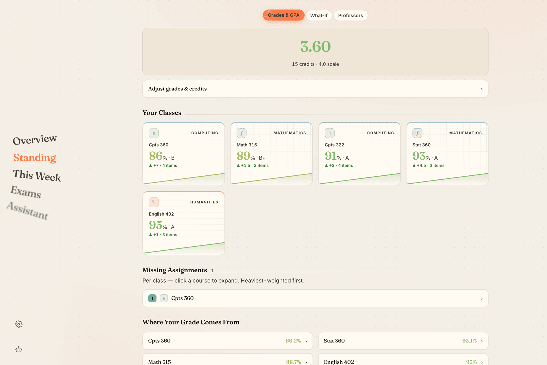547x365 pixels.
Task: Click the '+4.5 · 3 items' trend text
Action: (428, 165)
